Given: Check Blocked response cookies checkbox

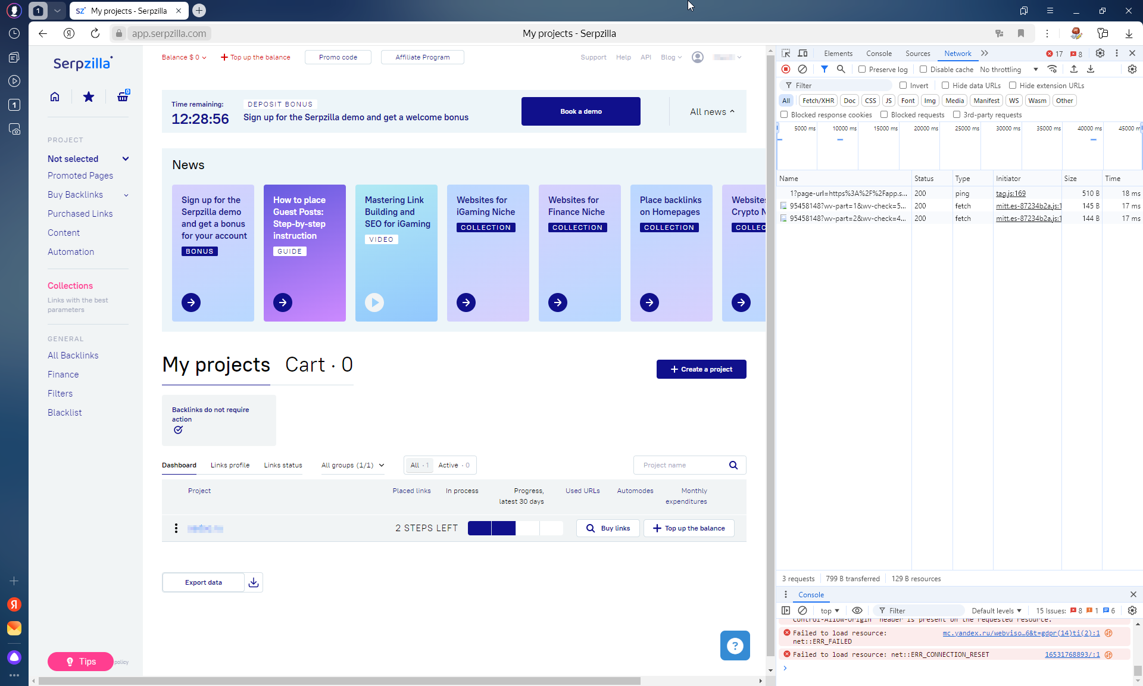Looking at the screenshot, I should pos(784,114).
